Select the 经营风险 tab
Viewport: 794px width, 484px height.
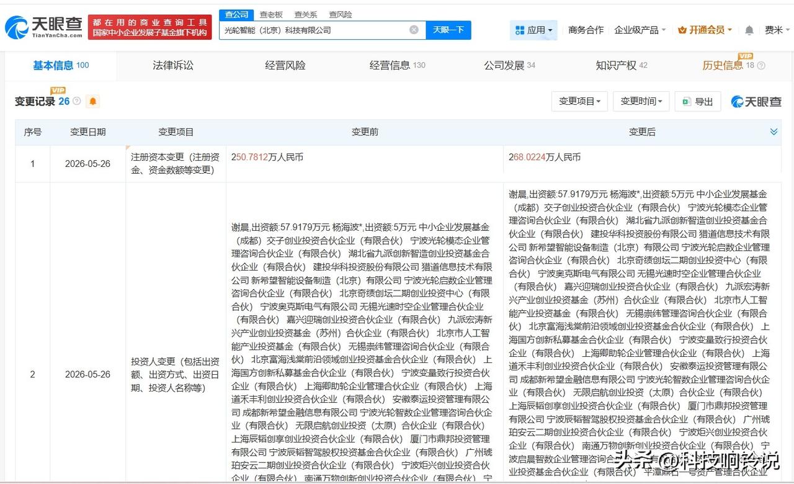[x=285, y=65]
